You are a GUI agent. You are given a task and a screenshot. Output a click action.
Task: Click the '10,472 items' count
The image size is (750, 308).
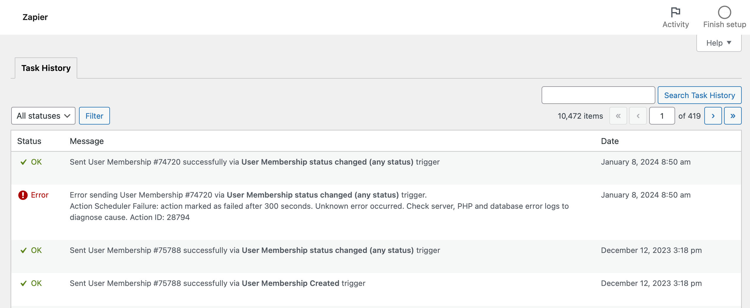point(580,116)
